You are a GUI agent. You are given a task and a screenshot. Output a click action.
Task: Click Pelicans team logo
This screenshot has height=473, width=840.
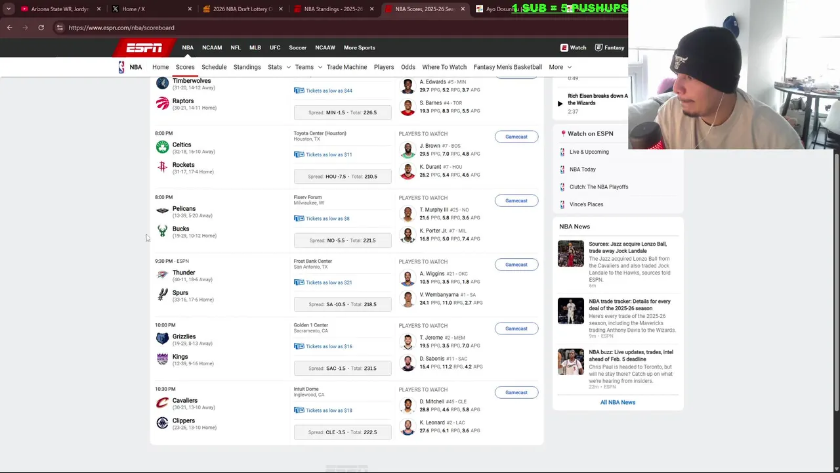click(162, 211)
